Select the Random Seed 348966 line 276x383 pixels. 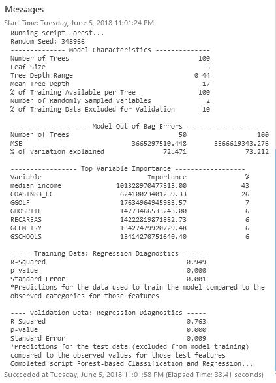[x=48, y=41]
